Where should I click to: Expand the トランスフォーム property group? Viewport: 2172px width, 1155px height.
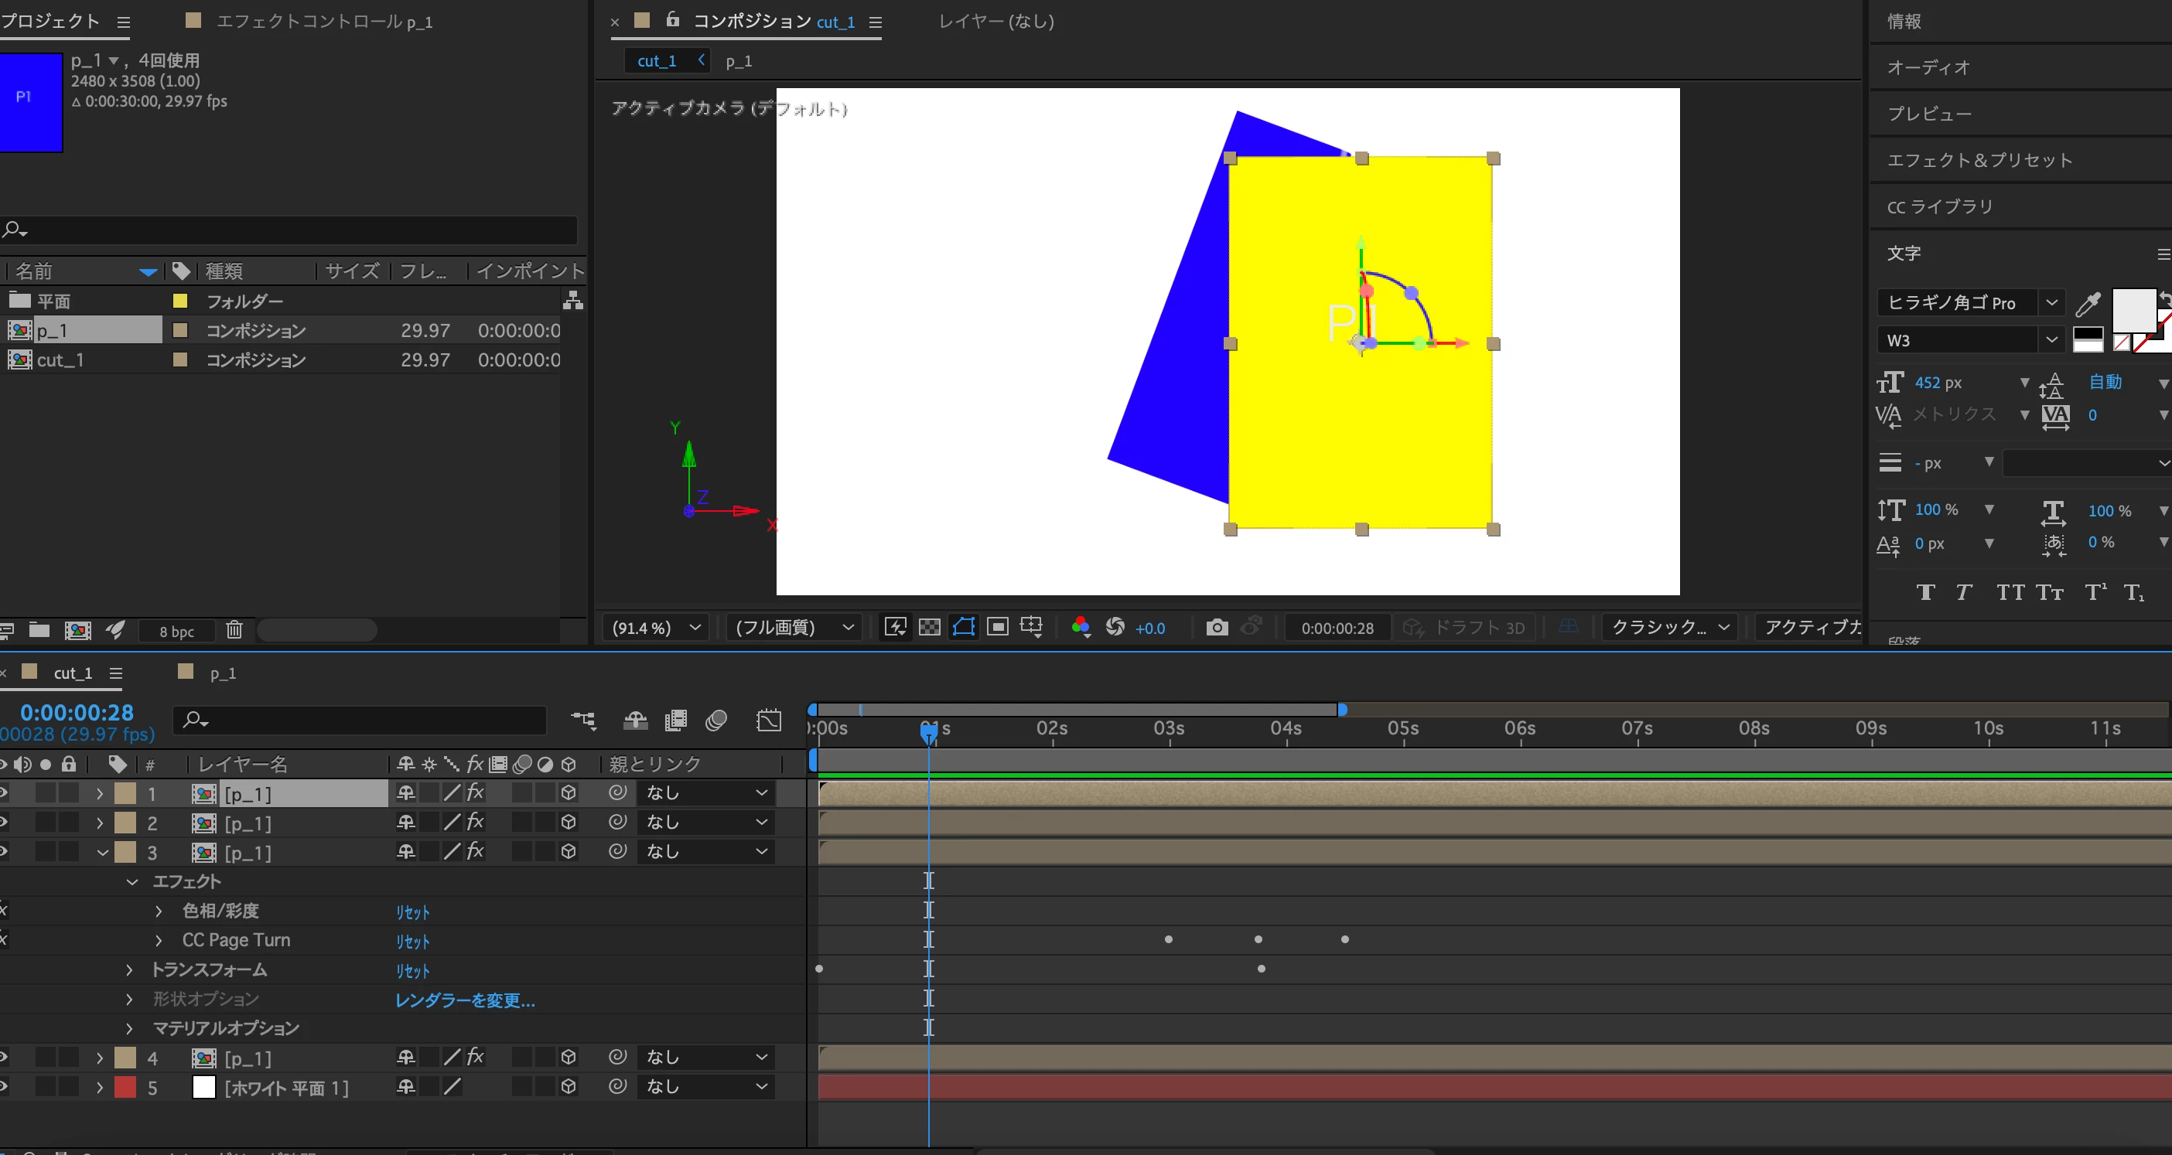click(129, 969)
